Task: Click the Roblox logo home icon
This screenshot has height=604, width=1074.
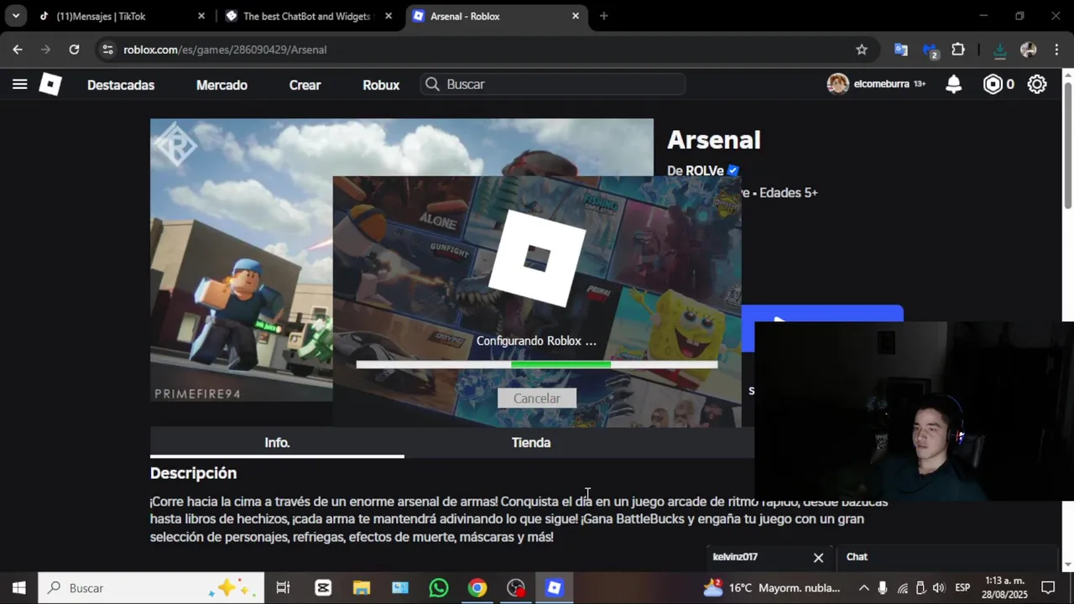Action: (x=50, y=84)
